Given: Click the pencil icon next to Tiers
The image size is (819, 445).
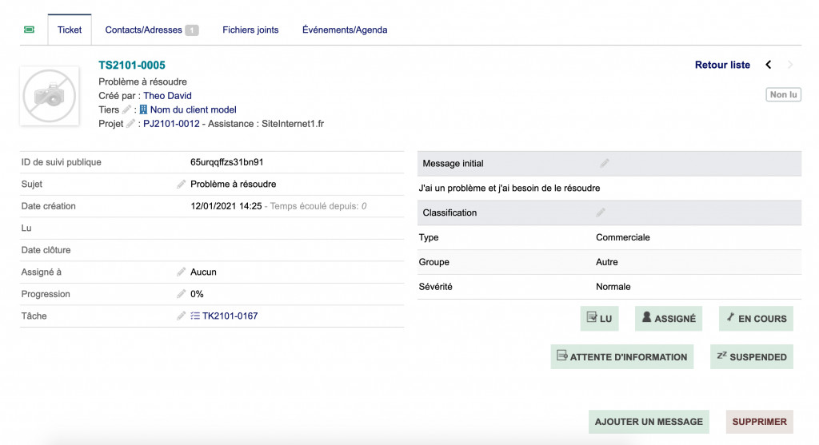Looking at the screenshot, I should tap(127, 109).
